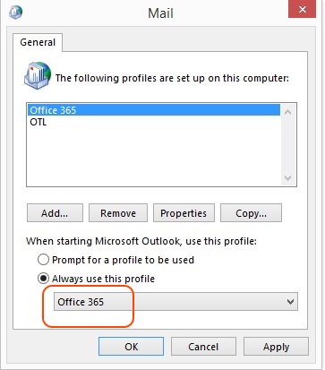Screen dimensions: 325x370
Task: Copy the selected profile
Action: pos(251,213)
